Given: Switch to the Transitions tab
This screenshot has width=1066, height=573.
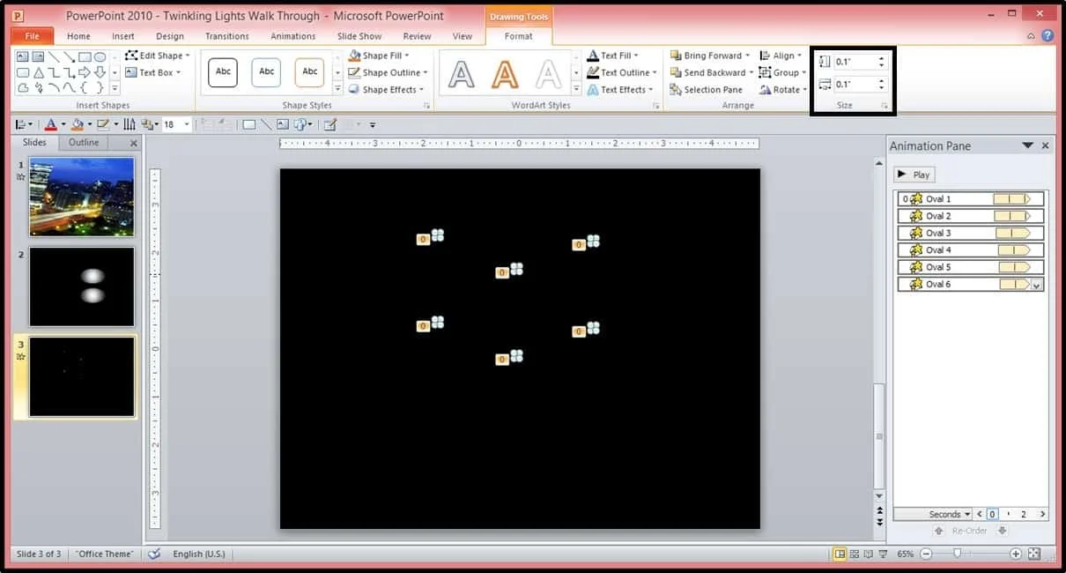Looking at the screenshot, I should (227, 36).
